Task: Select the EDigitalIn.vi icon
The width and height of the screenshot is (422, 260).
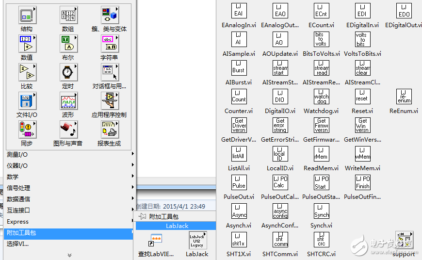Action: tap(362, 11)
